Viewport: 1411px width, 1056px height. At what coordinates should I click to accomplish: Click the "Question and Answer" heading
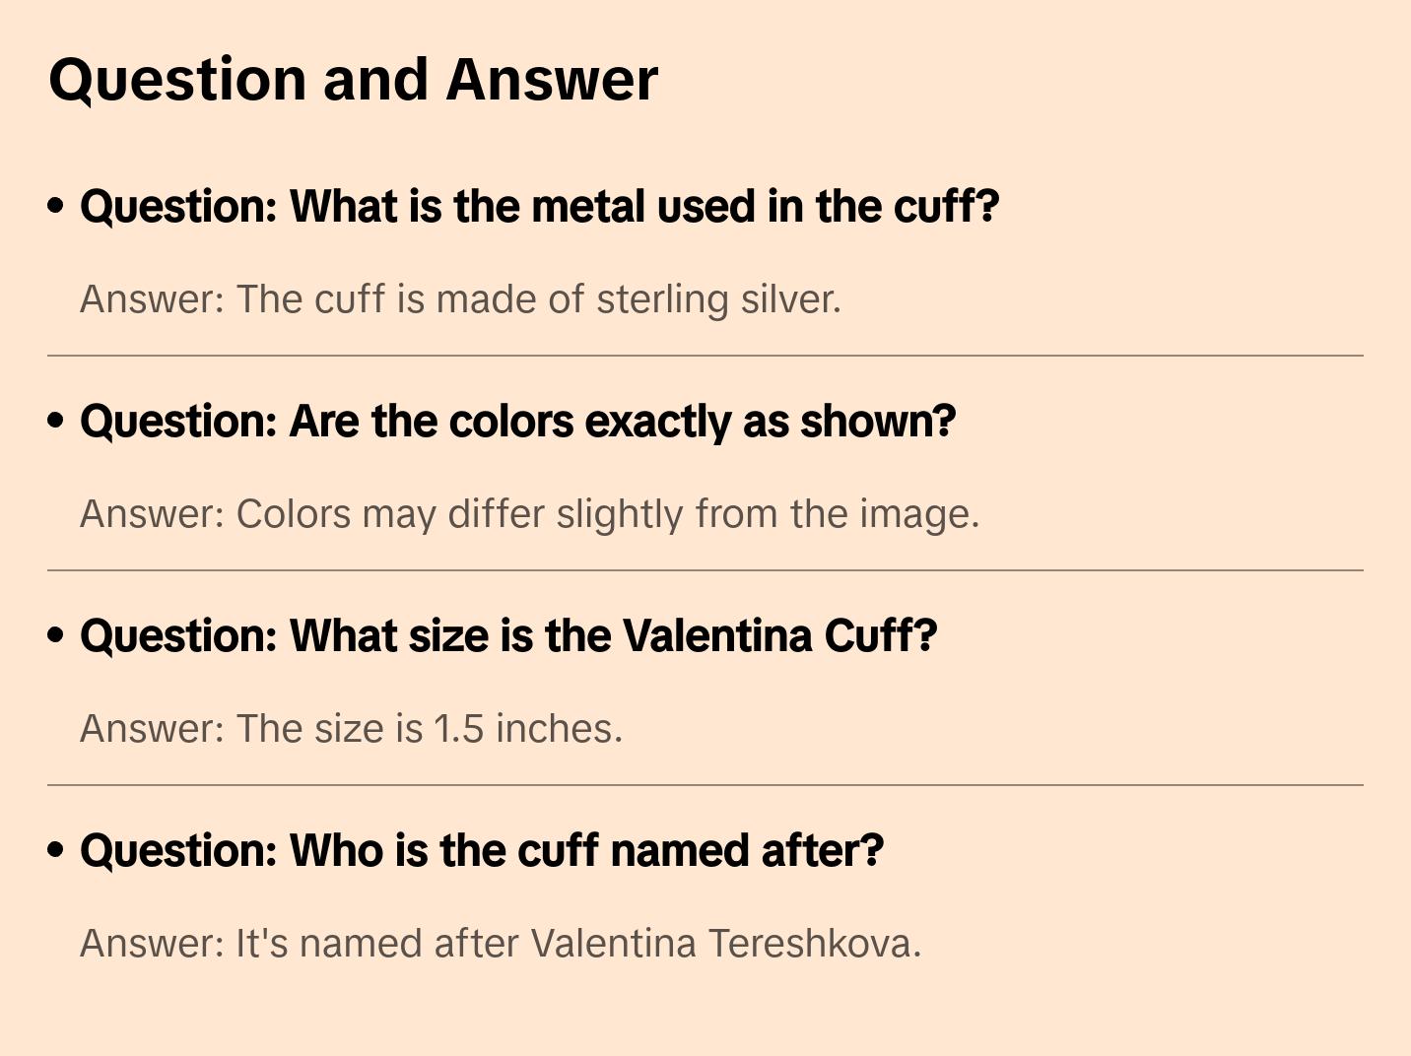coord(353,80)
